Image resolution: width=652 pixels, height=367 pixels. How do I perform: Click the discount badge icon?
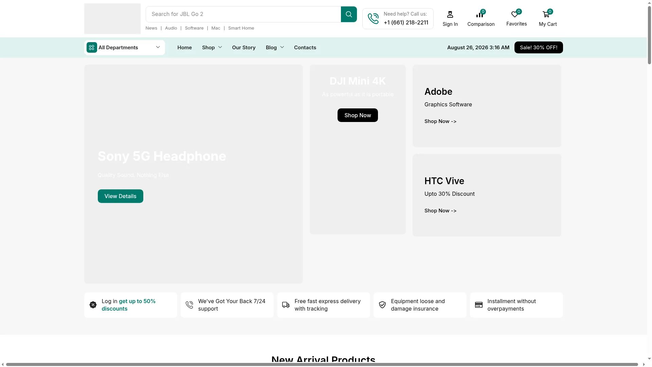[93, 305]
